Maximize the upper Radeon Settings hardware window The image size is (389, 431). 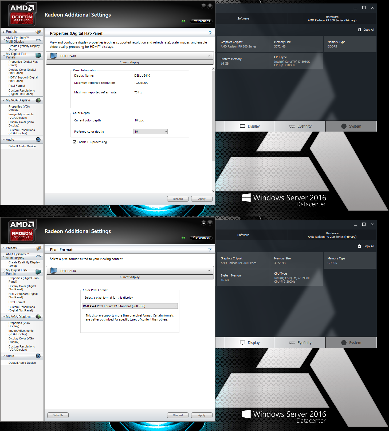(x=364, y=8)
